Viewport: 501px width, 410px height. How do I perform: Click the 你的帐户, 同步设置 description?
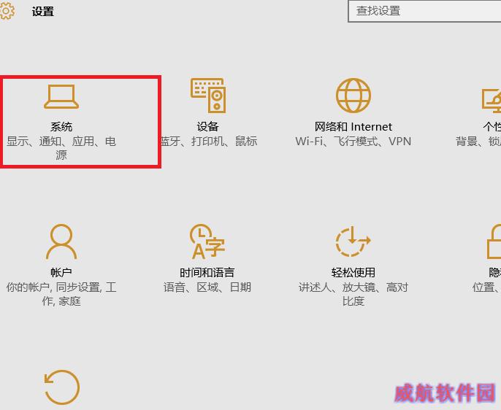click(61, 294)
